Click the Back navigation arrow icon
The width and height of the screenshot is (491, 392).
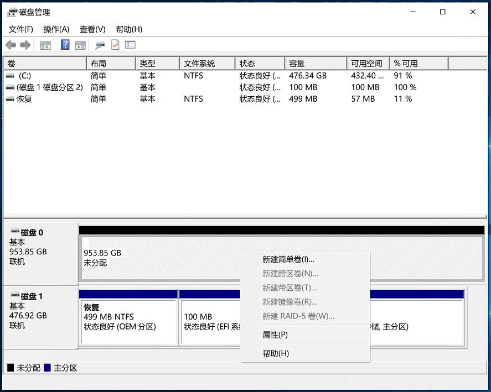11,45
